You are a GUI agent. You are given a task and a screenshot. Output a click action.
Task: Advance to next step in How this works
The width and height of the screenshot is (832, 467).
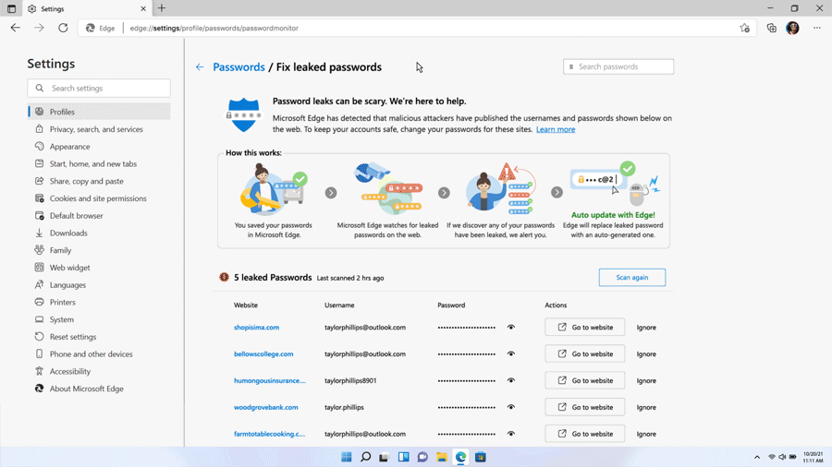pos(331,193)
